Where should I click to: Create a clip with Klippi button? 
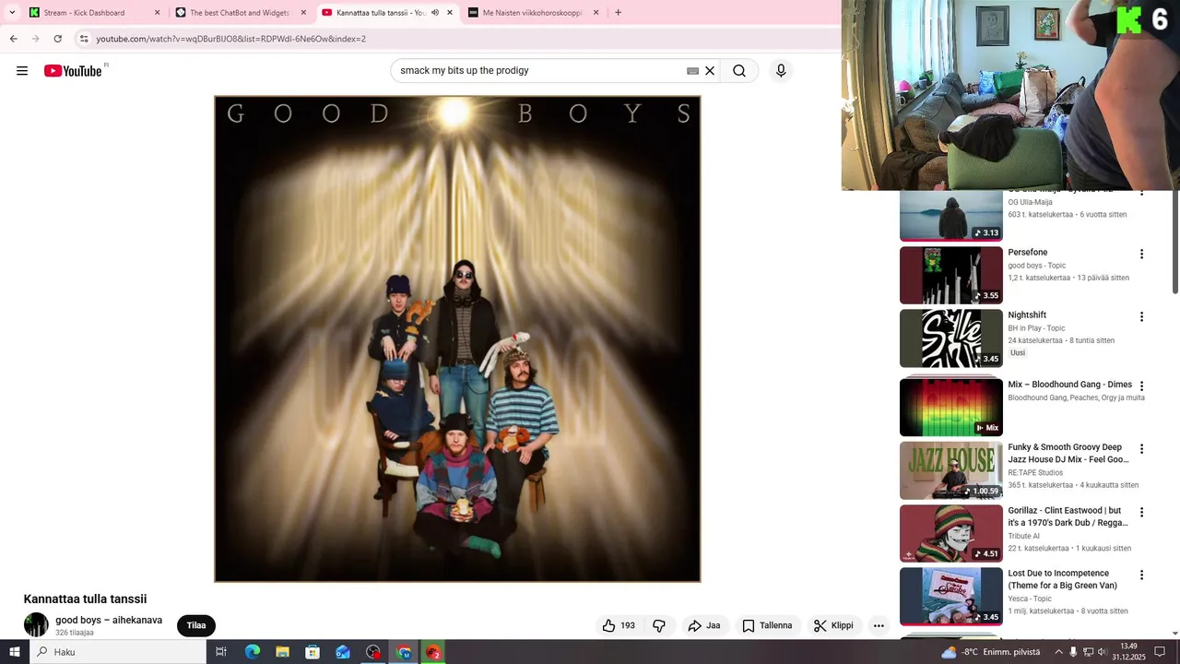coord(833,625)
